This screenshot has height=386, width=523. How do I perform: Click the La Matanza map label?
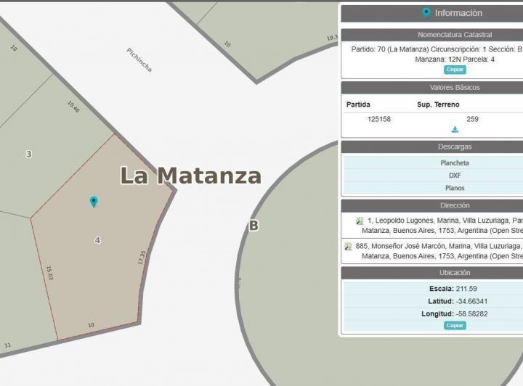190,176
